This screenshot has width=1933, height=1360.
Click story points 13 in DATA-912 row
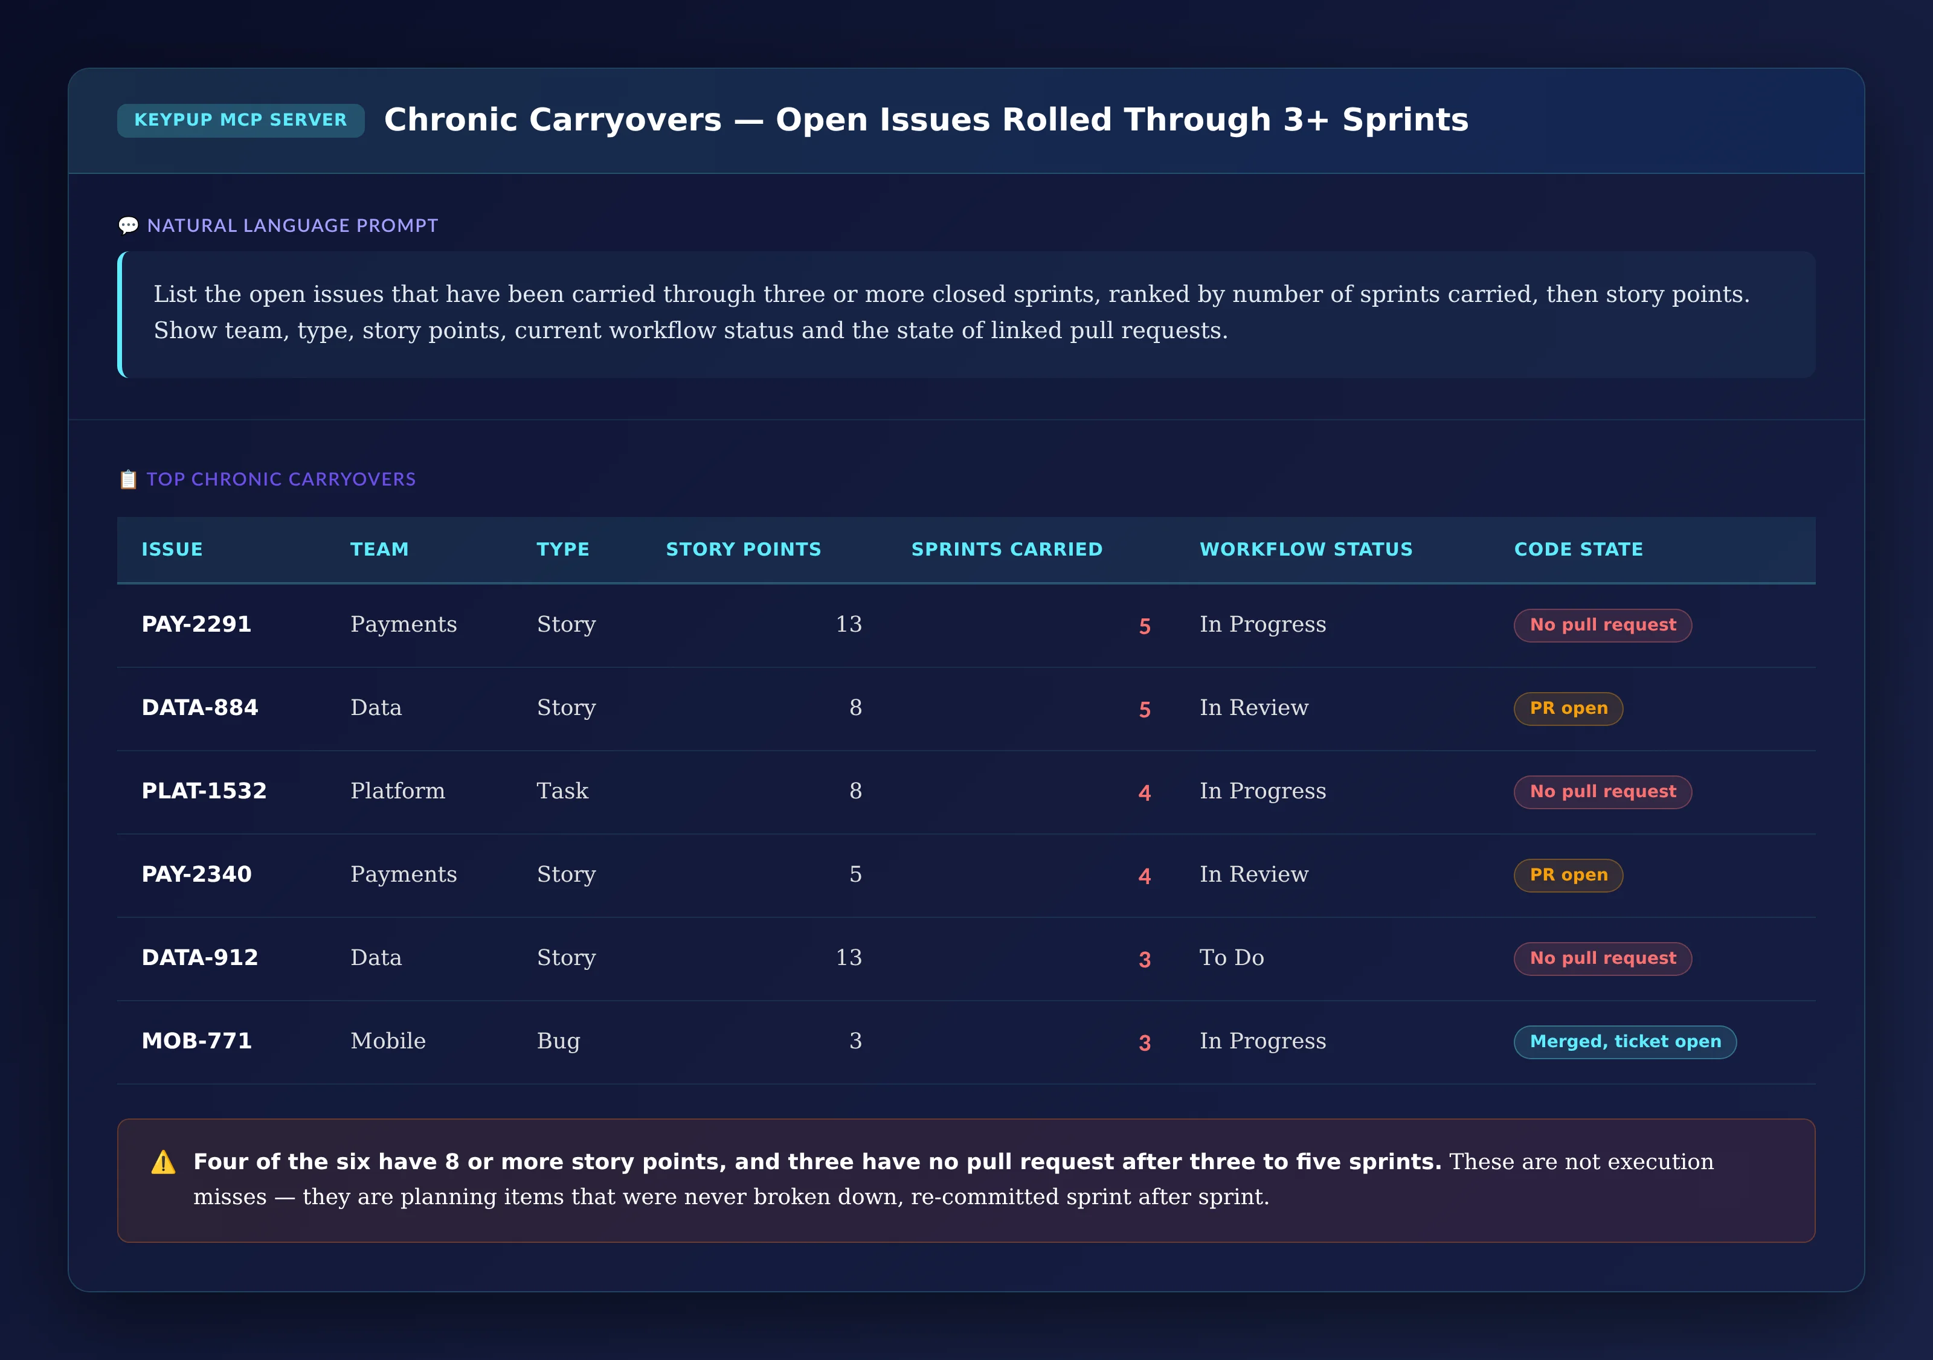pyautogui.click(x=849, y=958)
